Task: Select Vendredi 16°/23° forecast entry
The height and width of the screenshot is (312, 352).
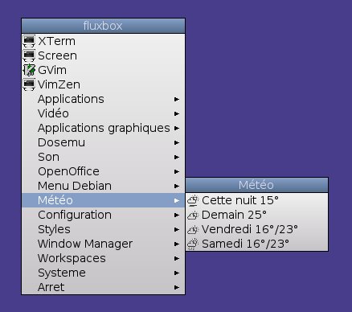Action: coord(256,229)
